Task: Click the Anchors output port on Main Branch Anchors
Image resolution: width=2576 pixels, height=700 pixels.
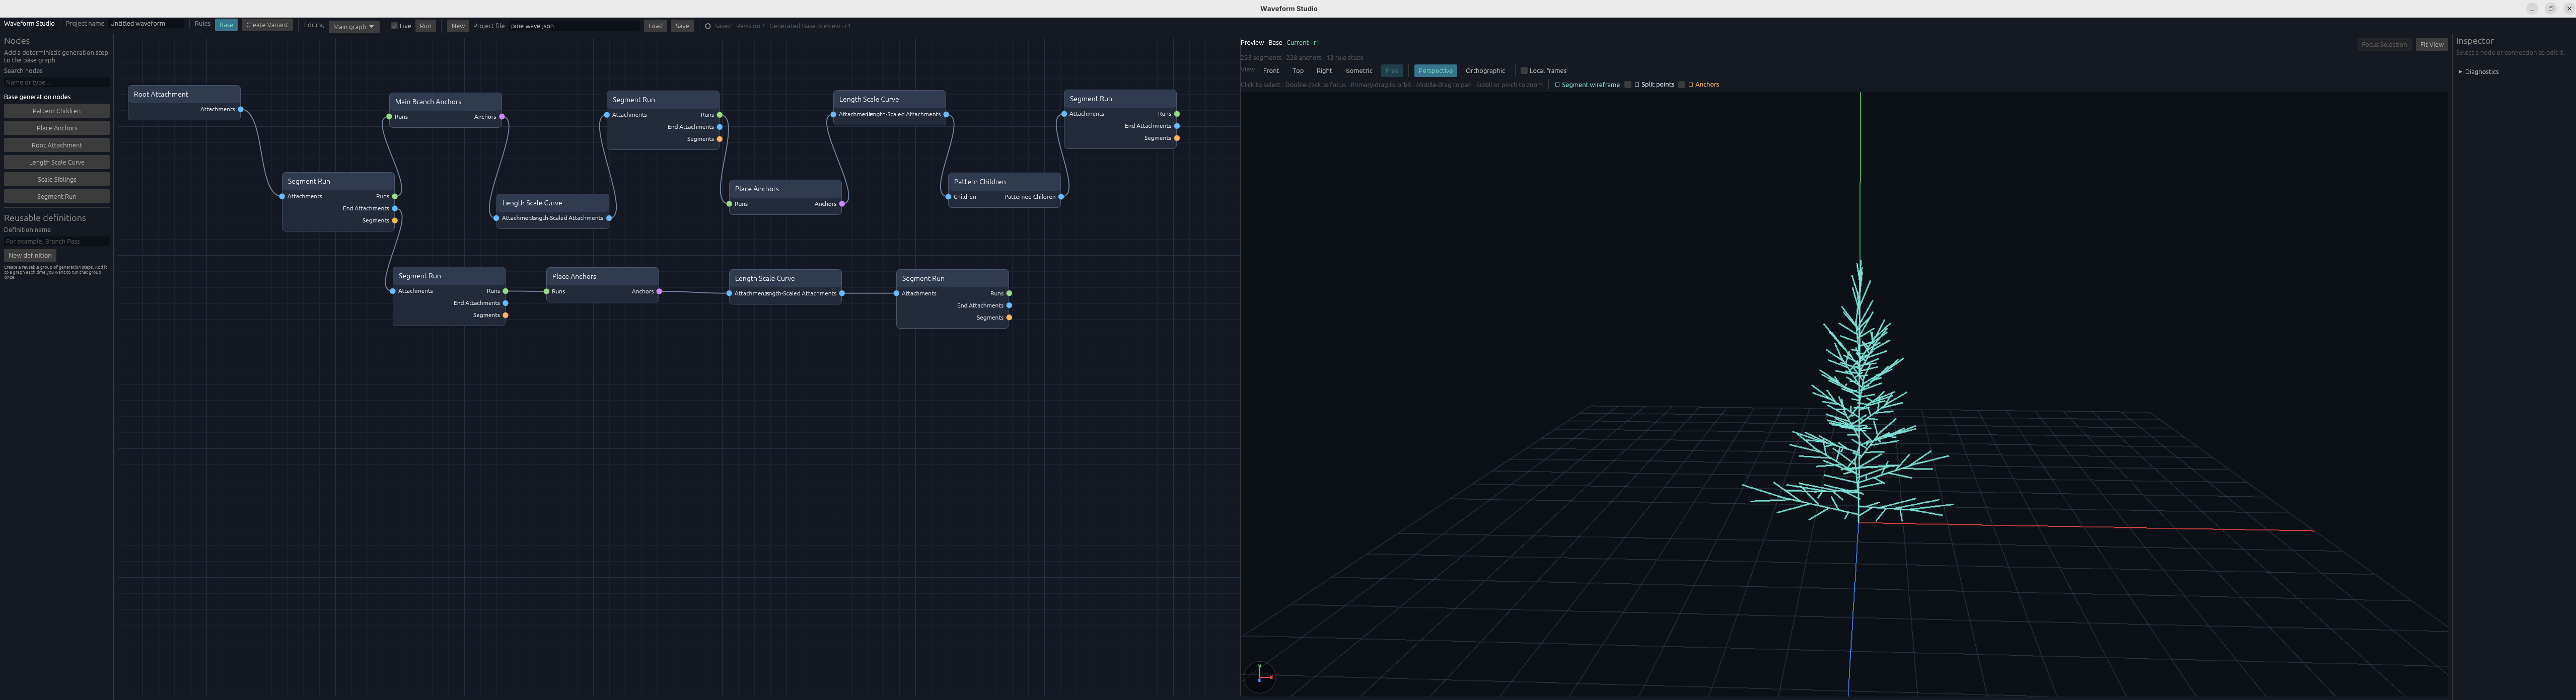Action: tap(502, 117)
